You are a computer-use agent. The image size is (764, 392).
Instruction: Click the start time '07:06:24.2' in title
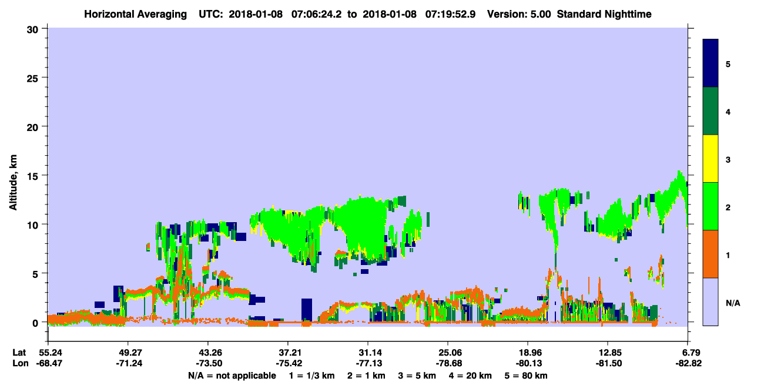click(315, 14)
